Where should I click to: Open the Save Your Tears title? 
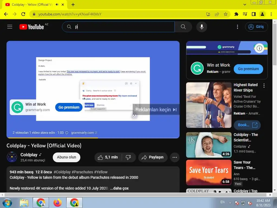245,165
